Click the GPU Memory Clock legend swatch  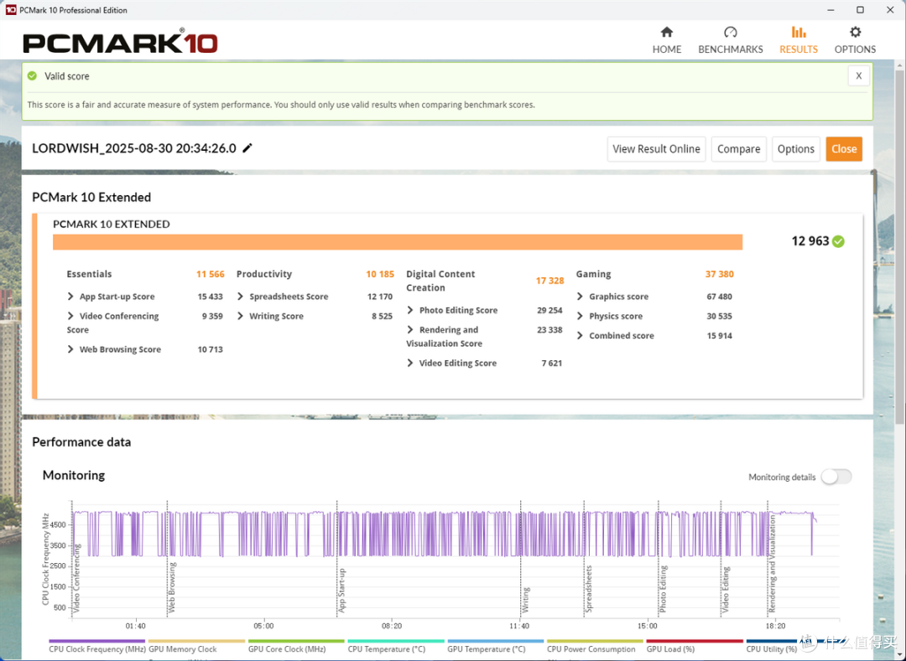[196, 641]
